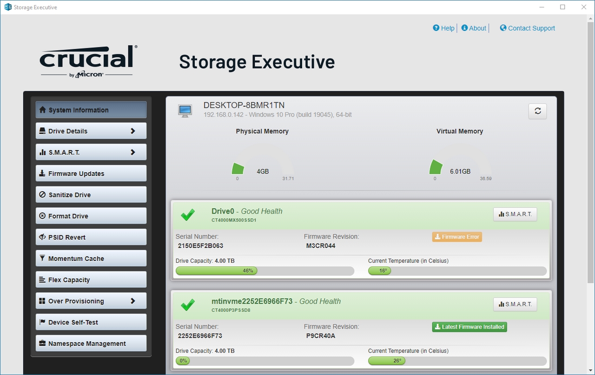The image size is (595, 375).
Task: Click the refresh system information icon
Action: (537, 111)
